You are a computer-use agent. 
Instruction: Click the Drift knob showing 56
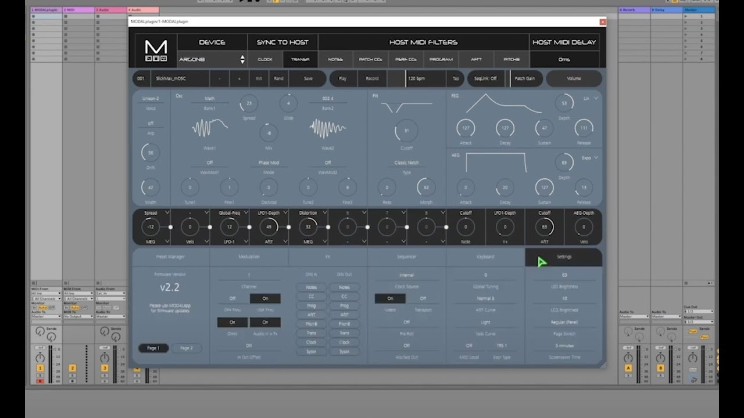[151, 153]
